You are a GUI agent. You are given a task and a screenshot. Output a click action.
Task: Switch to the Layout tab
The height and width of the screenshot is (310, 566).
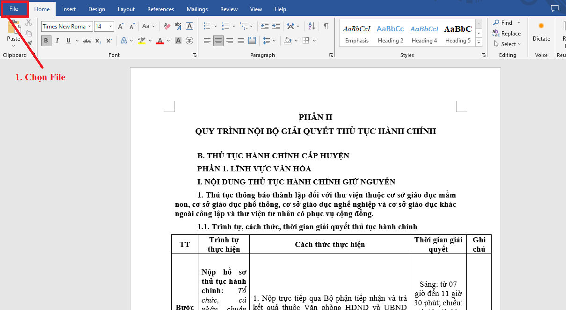coord(126,9)
